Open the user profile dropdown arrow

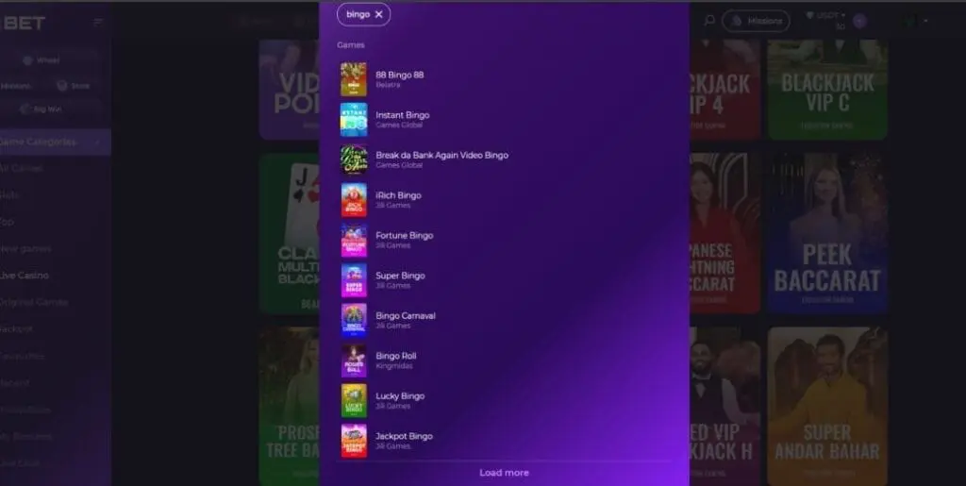coord(925,21)
